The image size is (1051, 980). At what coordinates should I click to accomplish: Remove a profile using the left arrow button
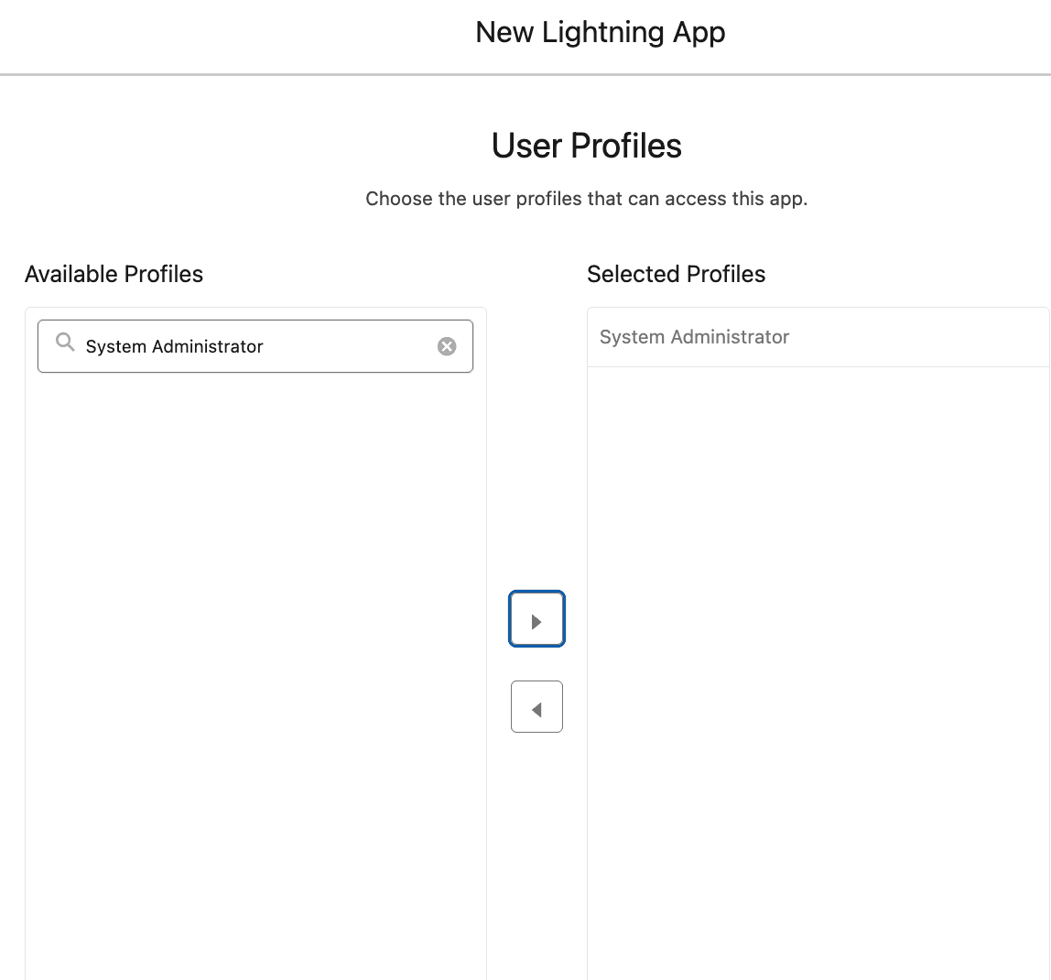pyautogui.click(x=536, y=706)
